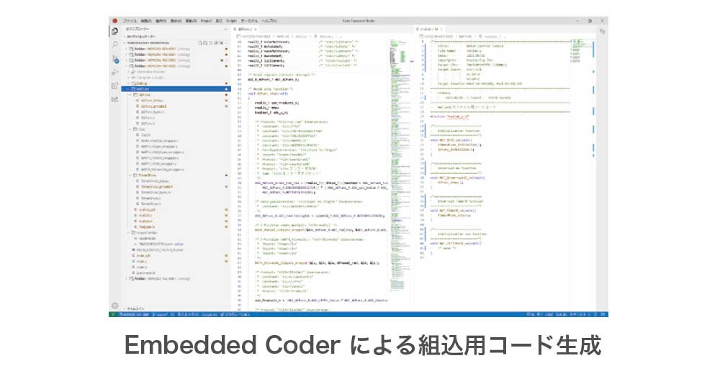
Task: Click the minimap of the left editor
Action: (x=397, y=65)
